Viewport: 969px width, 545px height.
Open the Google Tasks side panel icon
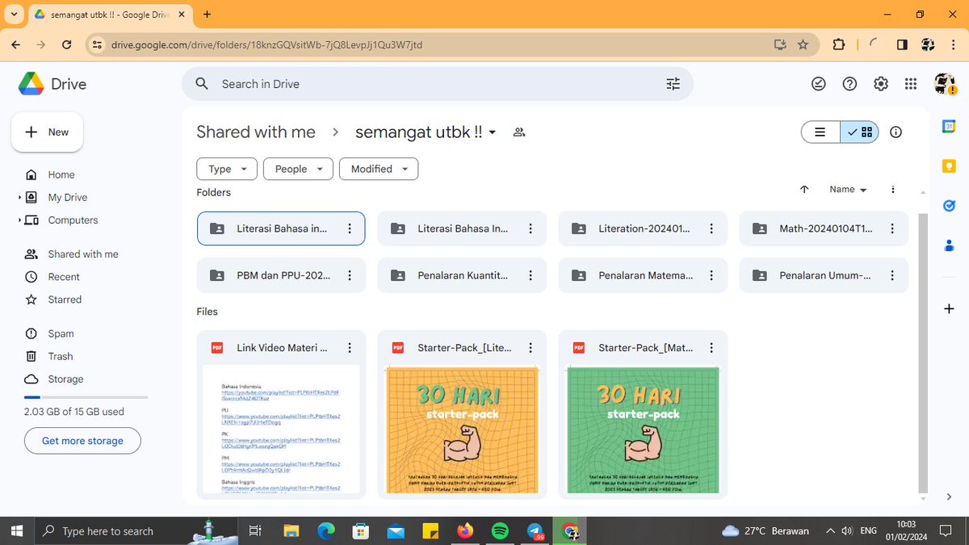point(949,206)
